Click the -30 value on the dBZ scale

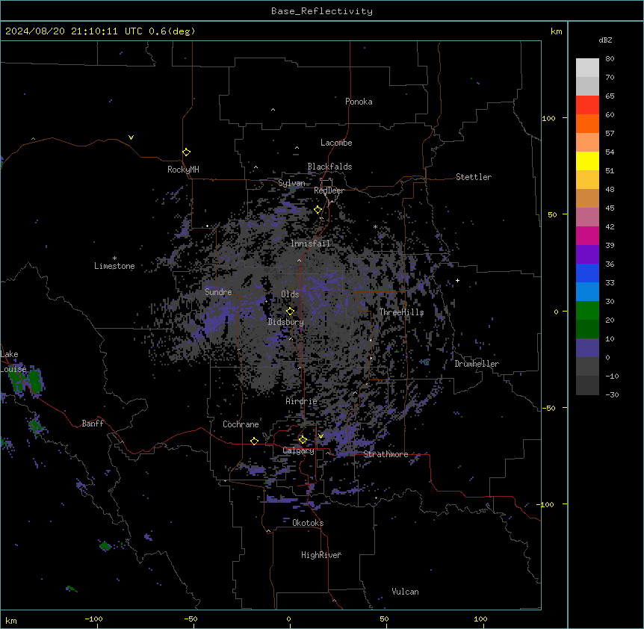(612, 395)
